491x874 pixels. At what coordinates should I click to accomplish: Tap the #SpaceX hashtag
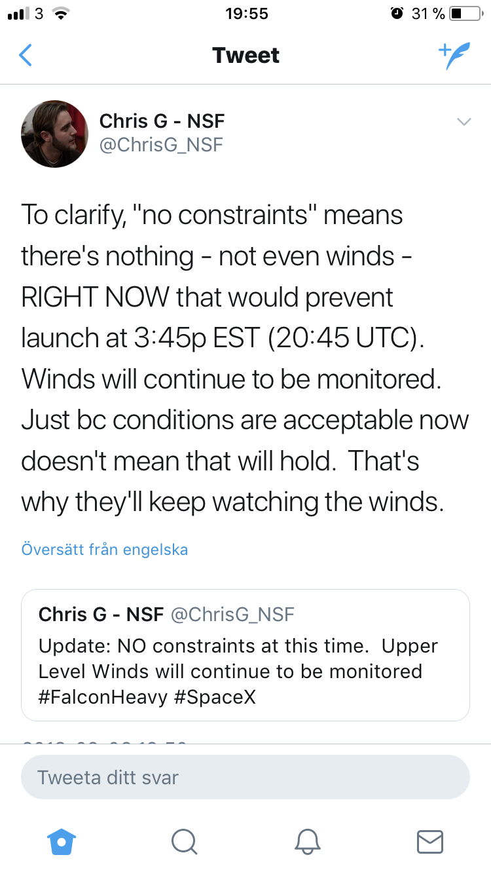[x=215, y=697]
